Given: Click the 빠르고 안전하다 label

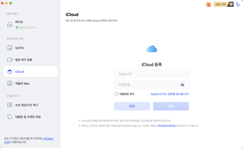Looking at the screenshot, I should pos(27,28).
